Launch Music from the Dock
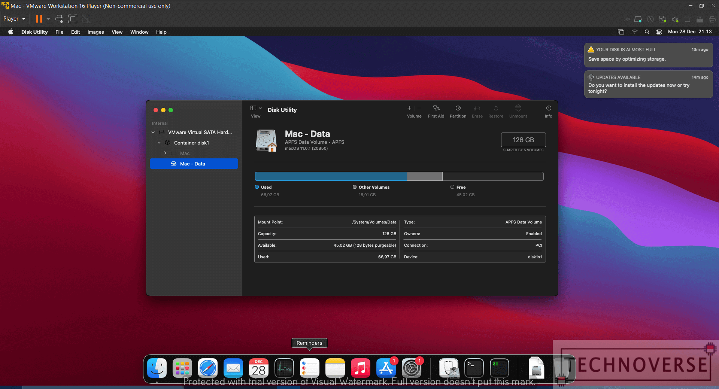The height and width of the screenshot is (389, 719). point(361,368)
